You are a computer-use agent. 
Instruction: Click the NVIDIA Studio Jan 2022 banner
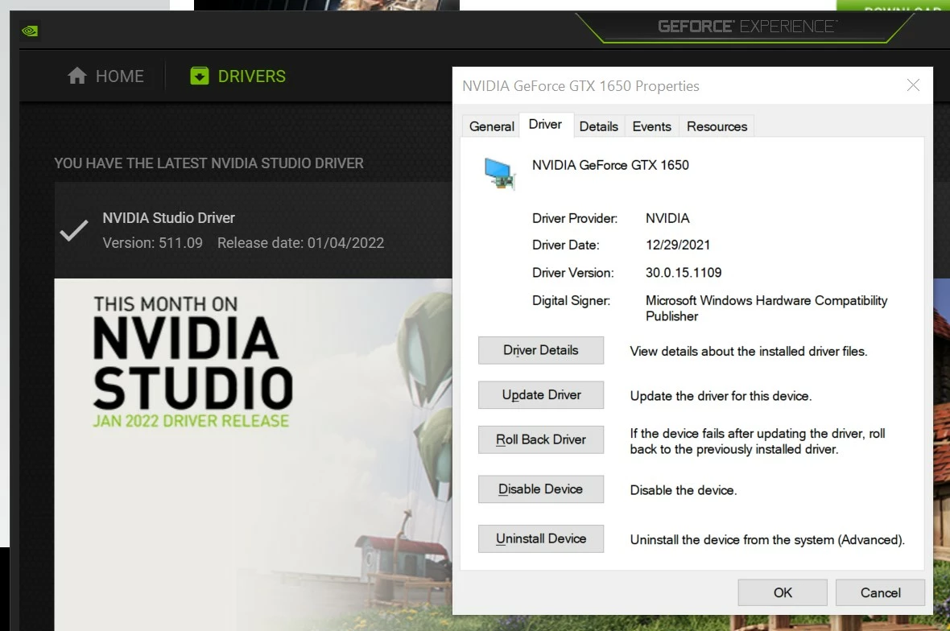click(x=254, y=454)
